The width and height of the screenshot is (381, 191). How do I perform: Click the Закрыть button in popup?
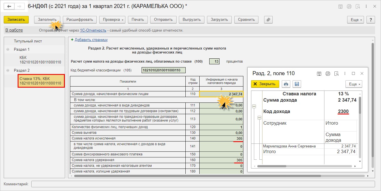tap(265, 84)
